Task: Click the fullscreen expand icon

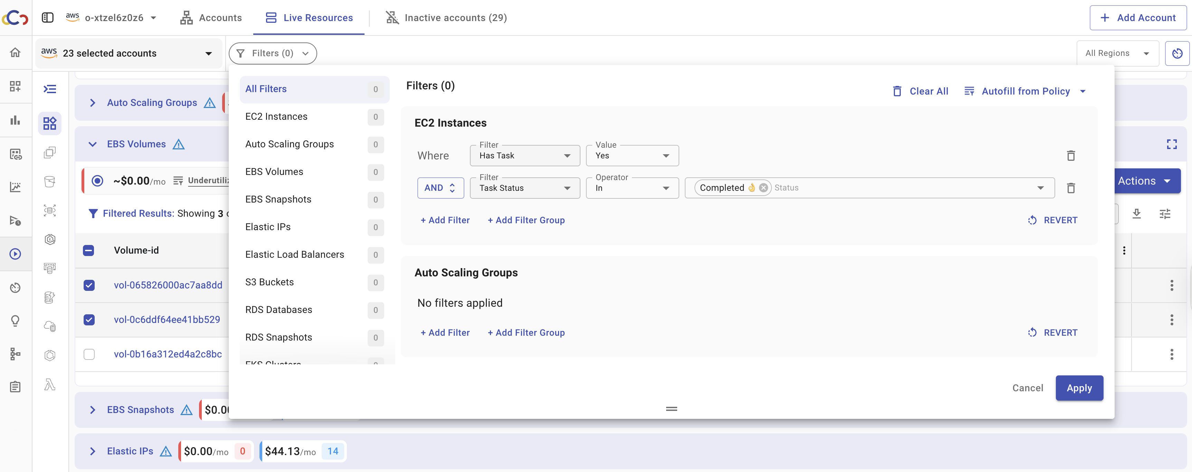Action: pyautogui.click(x=1171, y=144)
